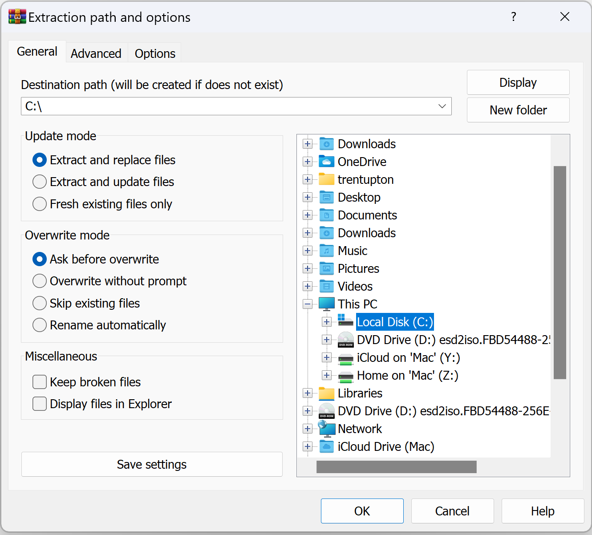Collapse the This PC tree node
Screen dimensions: 592x535
tap(308, 304)
